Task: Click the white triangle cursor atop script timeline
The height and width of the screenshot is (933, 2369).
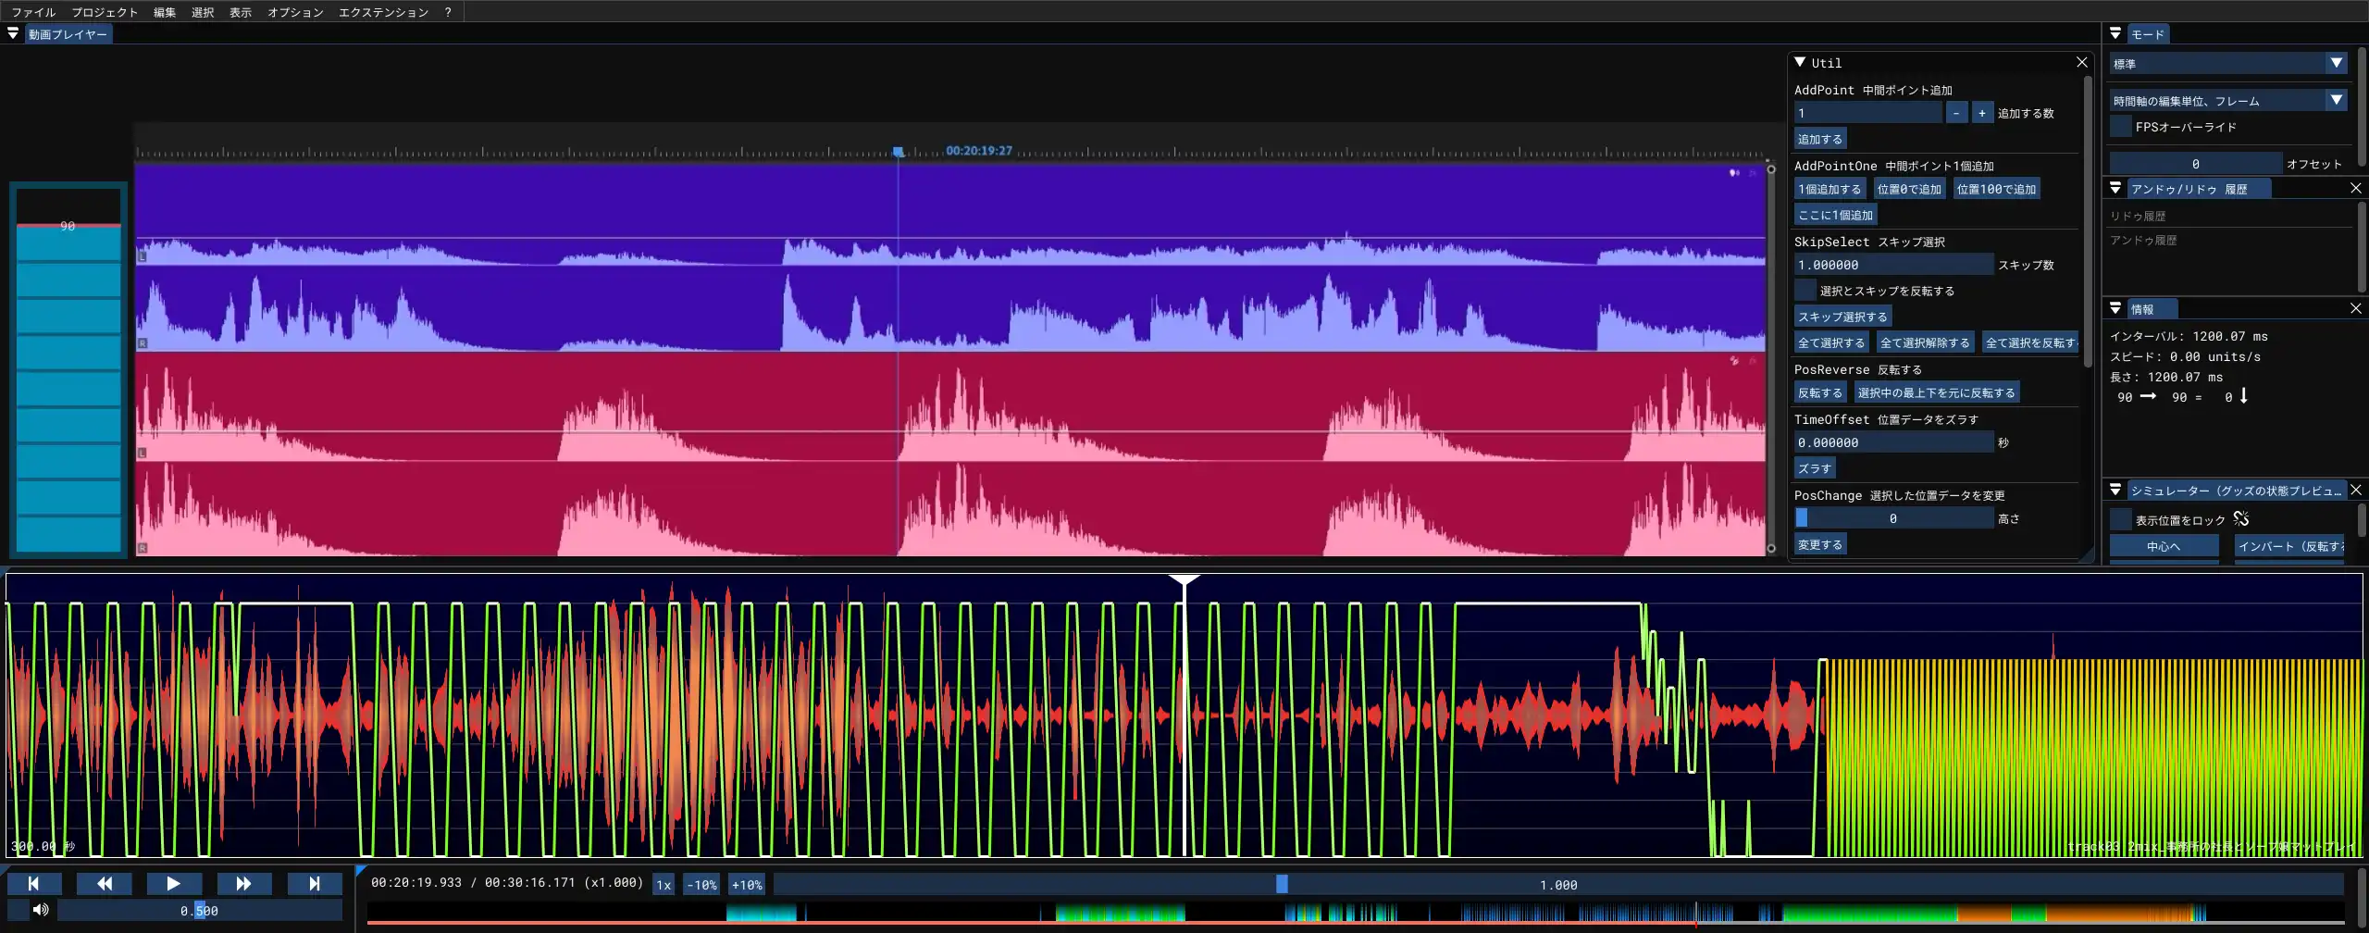Action: coord(1184,580)
